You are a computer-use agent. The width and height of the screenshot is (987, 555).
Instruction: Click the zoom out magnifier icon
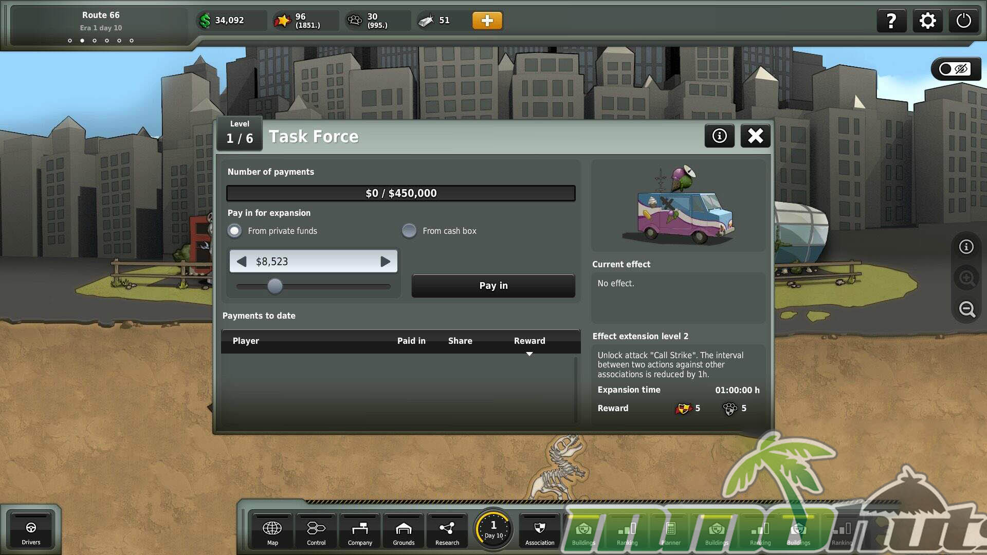[966, 309]
